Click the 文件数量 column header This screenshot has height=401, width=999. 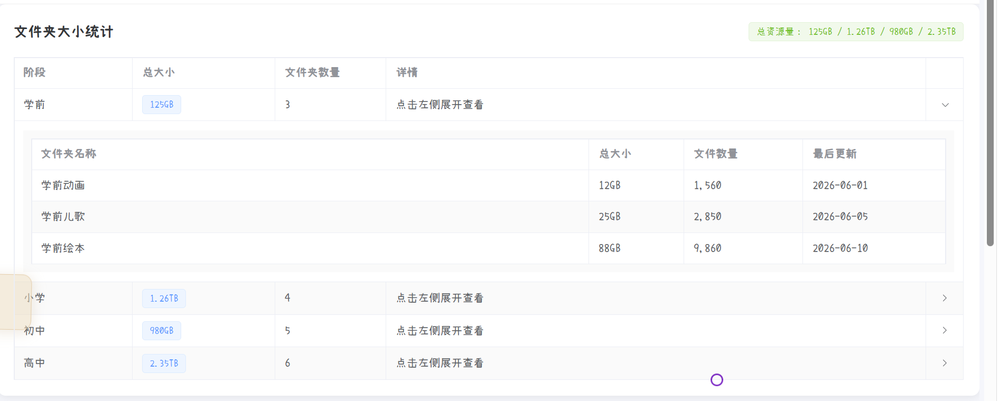[x=716, y=154]
